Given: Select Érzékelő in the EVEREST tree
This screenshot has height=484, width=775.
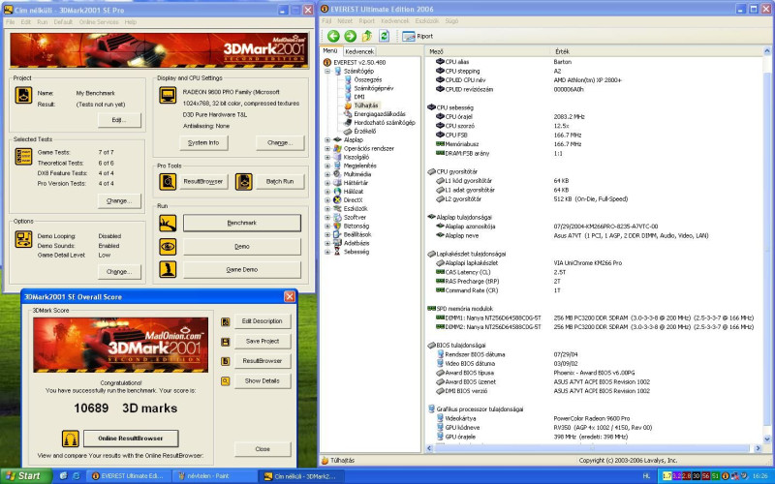Looking at the screenshot, I should click(x=365, y=132).
